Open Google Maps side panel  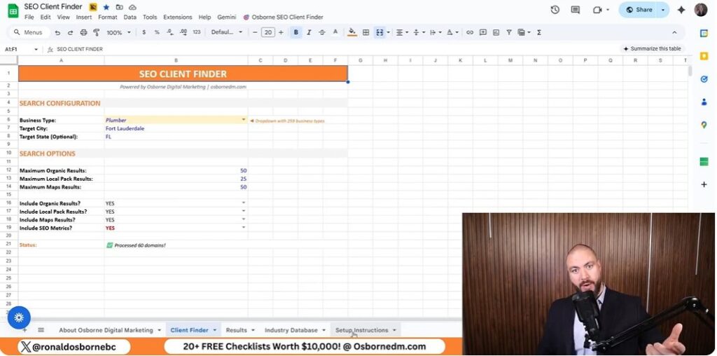point(704,125)
